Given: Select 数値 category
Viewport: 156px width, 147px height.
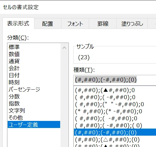Looking at the screenshot, I should [x=34, y=54].
